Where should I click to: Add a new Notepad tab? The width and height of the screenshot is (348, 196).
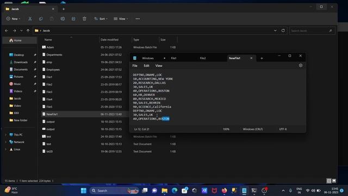(262, 58)
